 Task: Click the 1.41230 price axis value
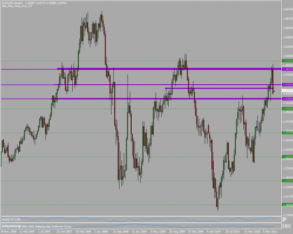[288, 103]
